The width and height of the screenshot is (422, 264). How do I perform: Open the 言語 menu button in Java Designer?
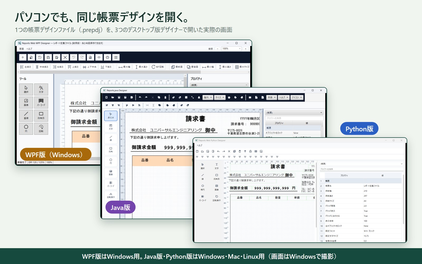pos(272,97)
